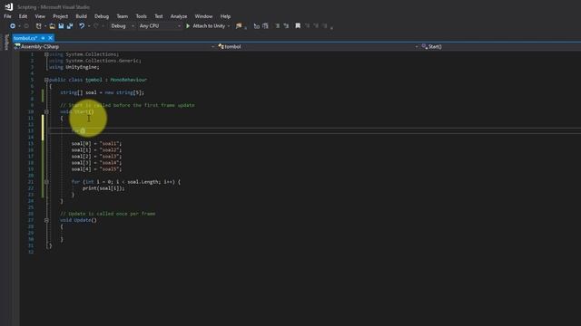Click the Increase indent icon
The height and width of the screenshot is (326, 581).
[x=286, y=26]
